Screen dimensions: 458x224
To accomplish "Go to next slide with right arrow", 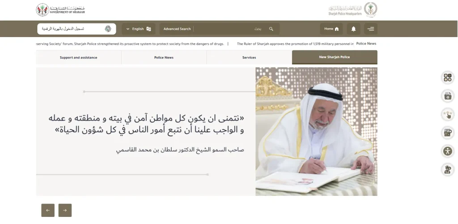I will 65,210.
